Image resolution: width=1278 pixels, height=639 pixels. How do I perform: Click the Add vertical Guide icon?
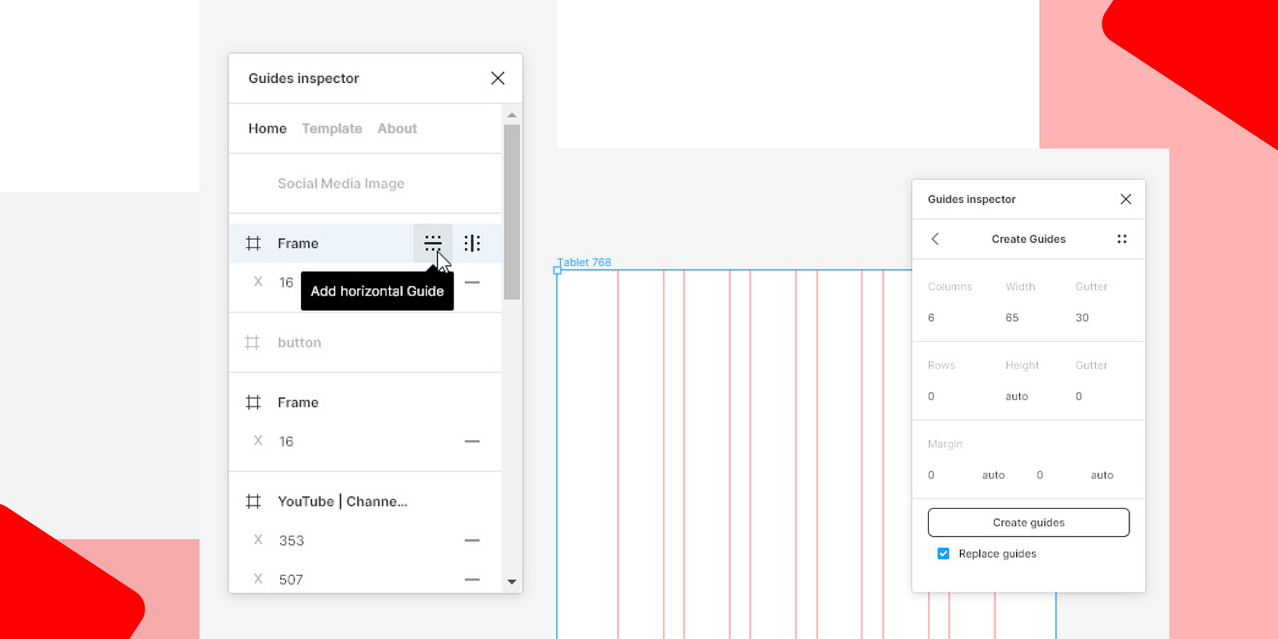click(472, 243)
